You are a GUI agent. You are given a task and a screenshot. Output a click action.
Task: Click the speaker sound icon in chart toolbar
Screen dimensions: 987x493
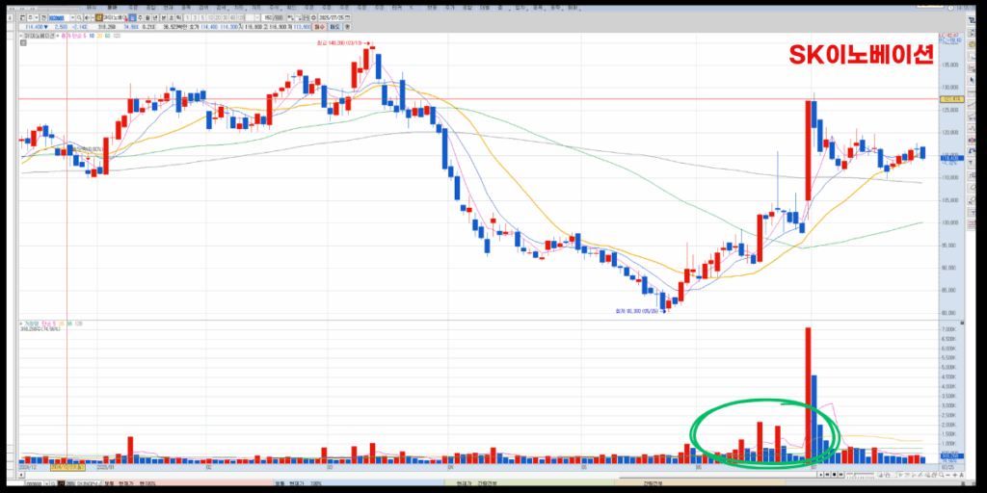(x=87, y=17)
